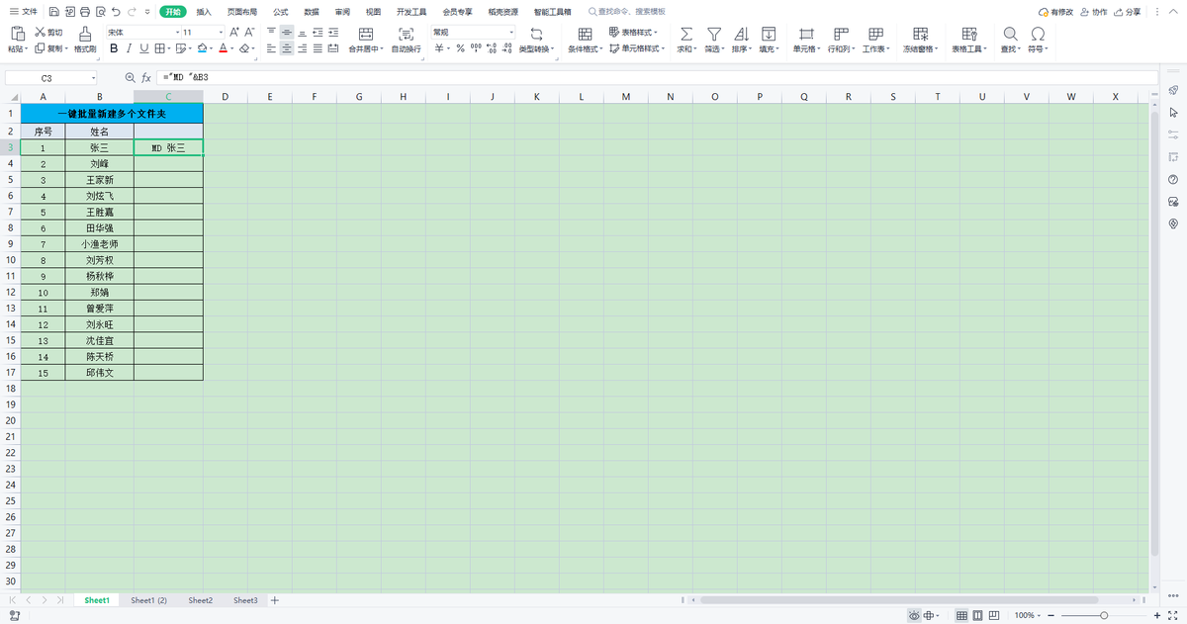This screenshot has width=1187, height=624.
Task: Switch to the Sheet2 tab
Action: tap(201, 600)
